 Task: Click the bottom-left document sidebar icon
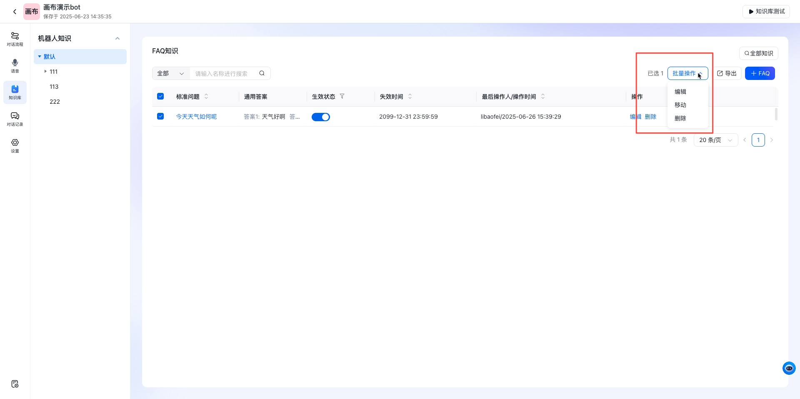click(x=15, y=384)
